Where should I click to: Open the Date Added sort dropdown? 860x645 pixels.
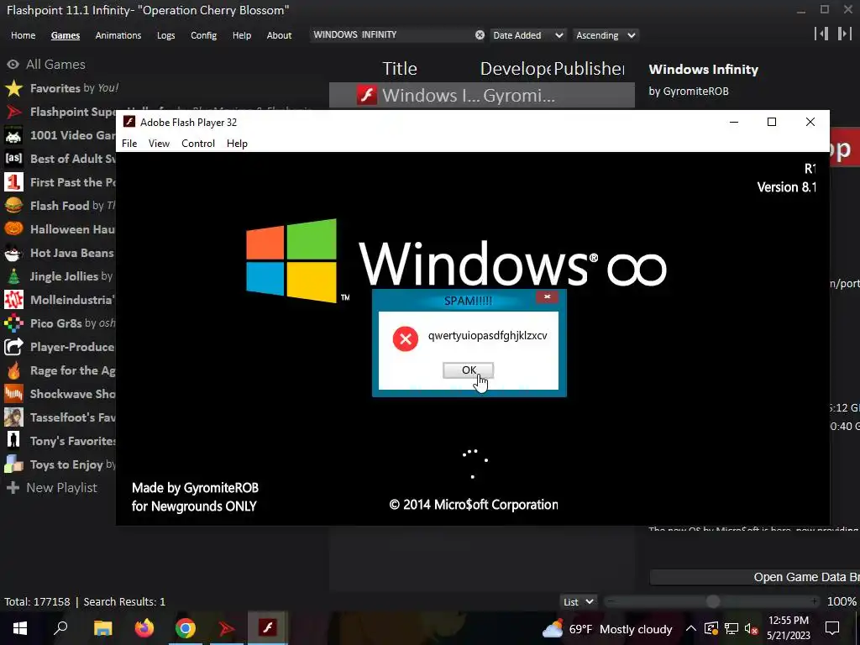tap(527, 35)
